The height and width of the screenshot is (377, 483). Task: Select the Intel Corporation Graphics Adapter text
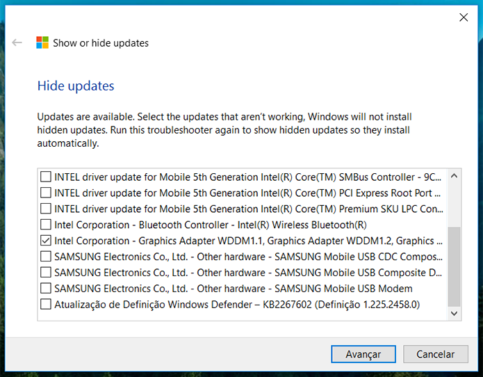click(249, 241)
